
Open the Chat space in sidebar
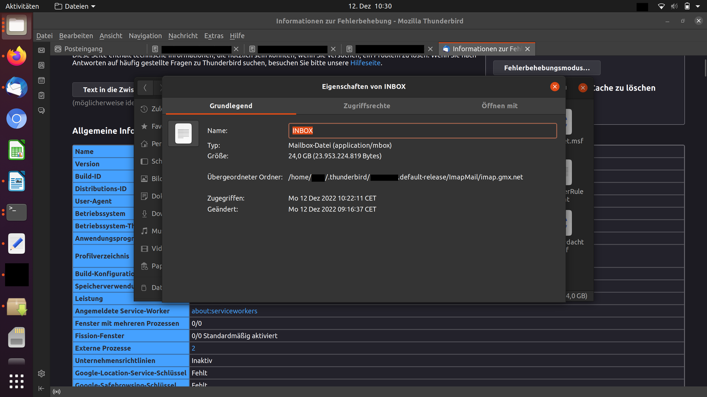(x=41, y=111)
